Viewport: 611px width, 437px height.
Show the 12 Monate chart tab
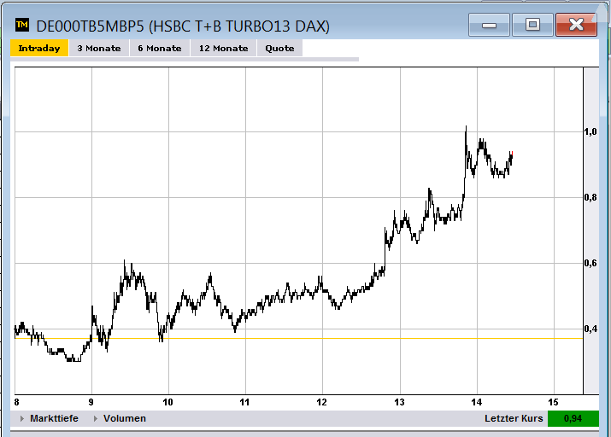point(224,49)
